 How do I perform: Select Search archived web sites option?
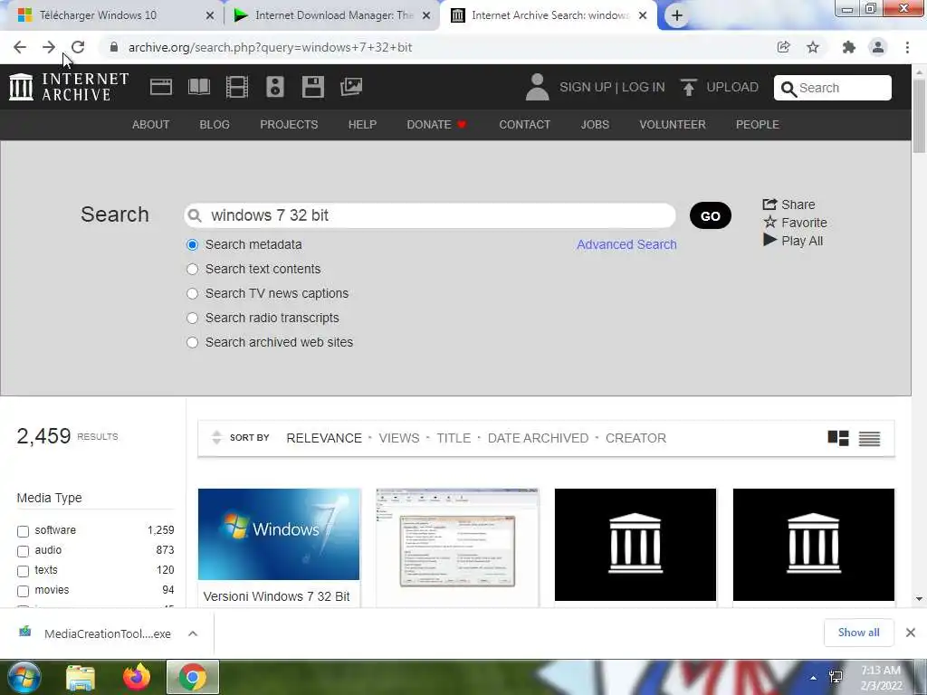click(192, 342)
